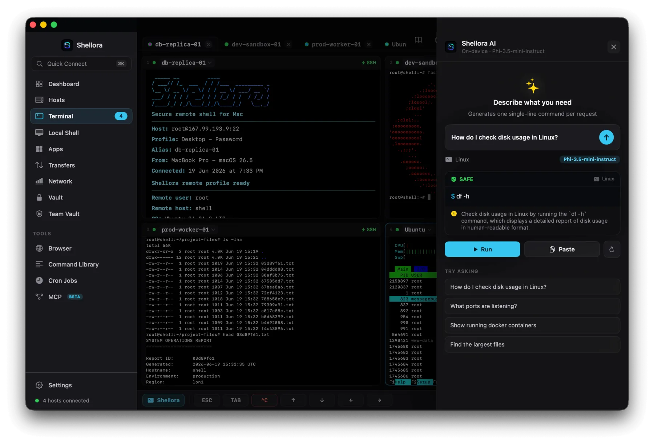Open Settings in the sidebar
This screenshot has height=444, width=654.
click(x=81, y=385)
